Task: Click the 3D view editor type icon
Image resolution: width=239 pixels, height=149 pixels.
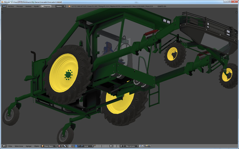Action: (x=4, y=146)
